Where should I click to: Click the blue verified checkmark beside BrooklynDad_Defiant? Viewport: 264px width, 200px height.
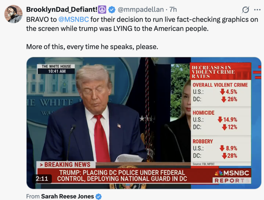click(x=112, y=9)
